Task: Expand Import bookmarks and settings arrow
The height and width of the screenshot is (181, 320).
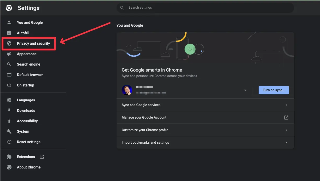Action: 286,143
